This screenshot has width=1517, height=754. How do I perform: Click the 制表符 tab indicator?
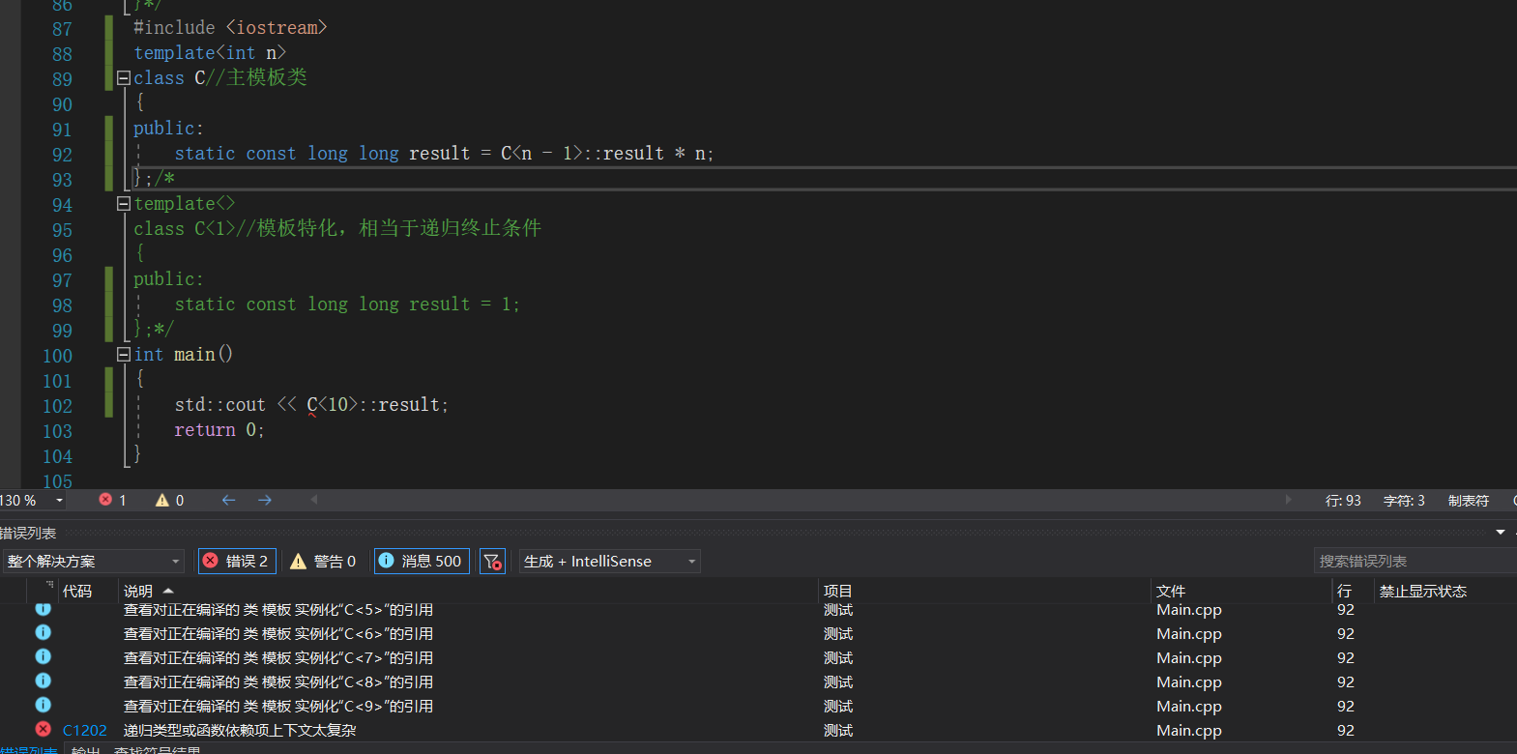[x=1469, y=501]
